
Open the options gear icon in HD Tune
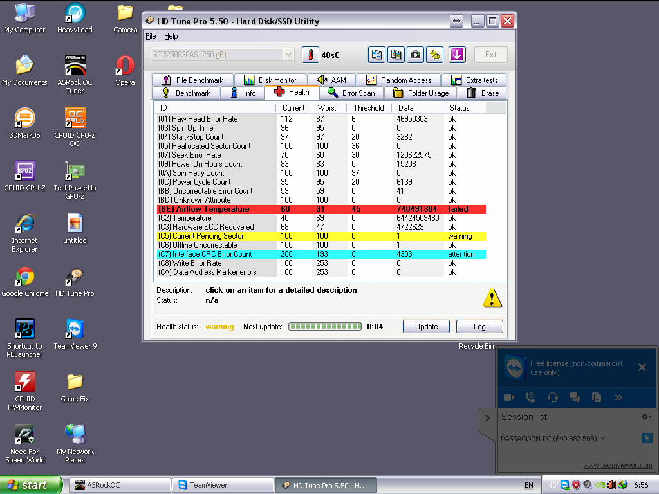[434, 55]
